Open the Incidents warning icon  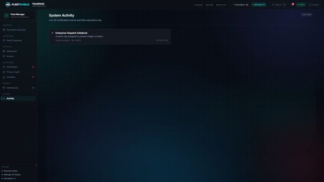[x=4, y=77]
